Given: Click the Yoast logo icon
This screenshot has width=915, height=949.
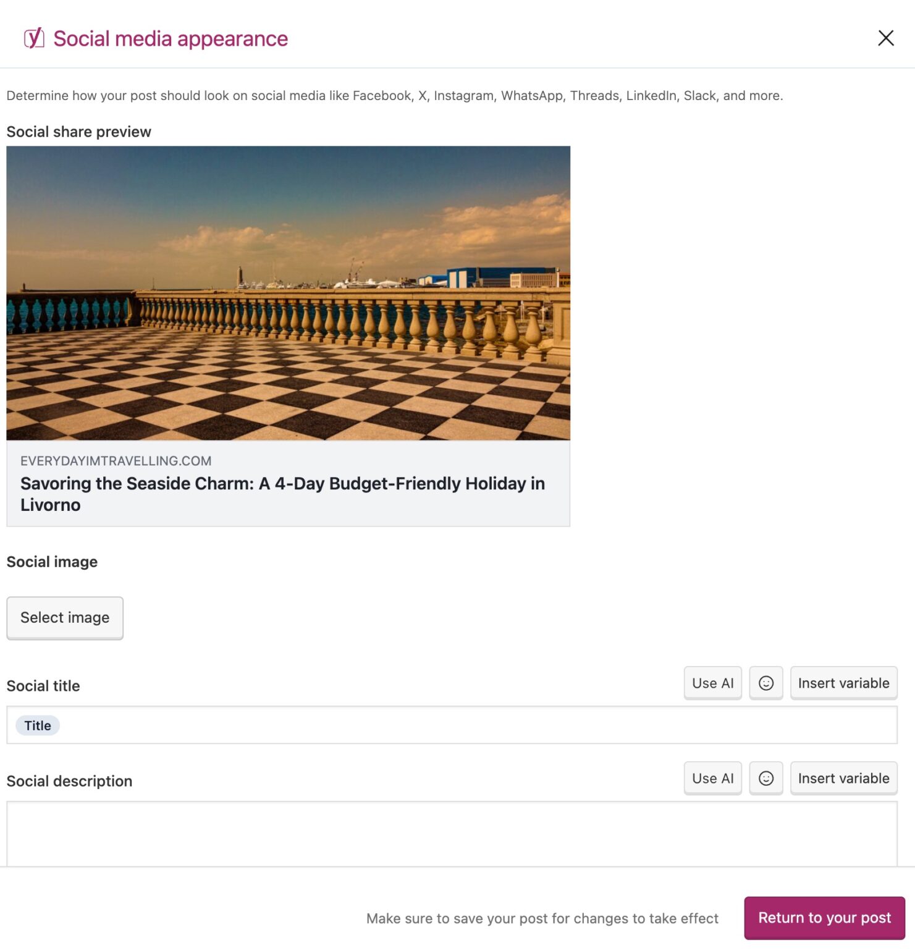Looking at the screenshot, I should [34, 38].
